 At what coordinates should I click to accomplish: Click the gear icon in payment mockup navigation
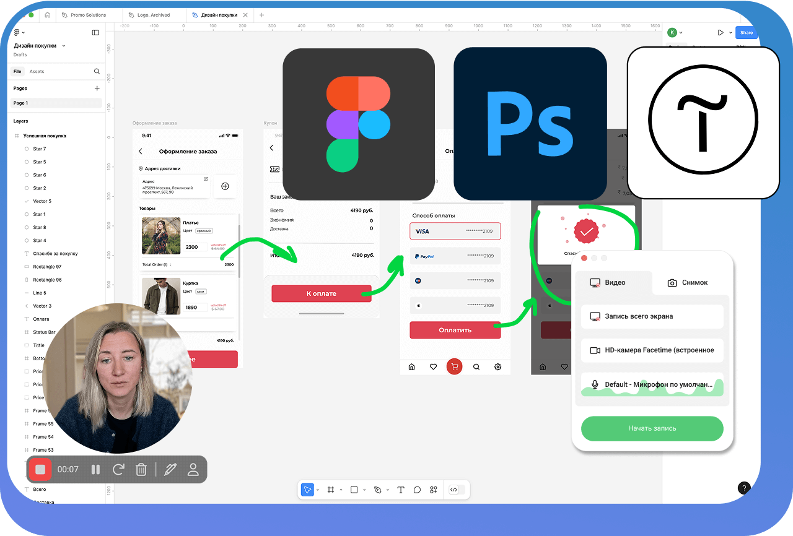tap(497, 367)
